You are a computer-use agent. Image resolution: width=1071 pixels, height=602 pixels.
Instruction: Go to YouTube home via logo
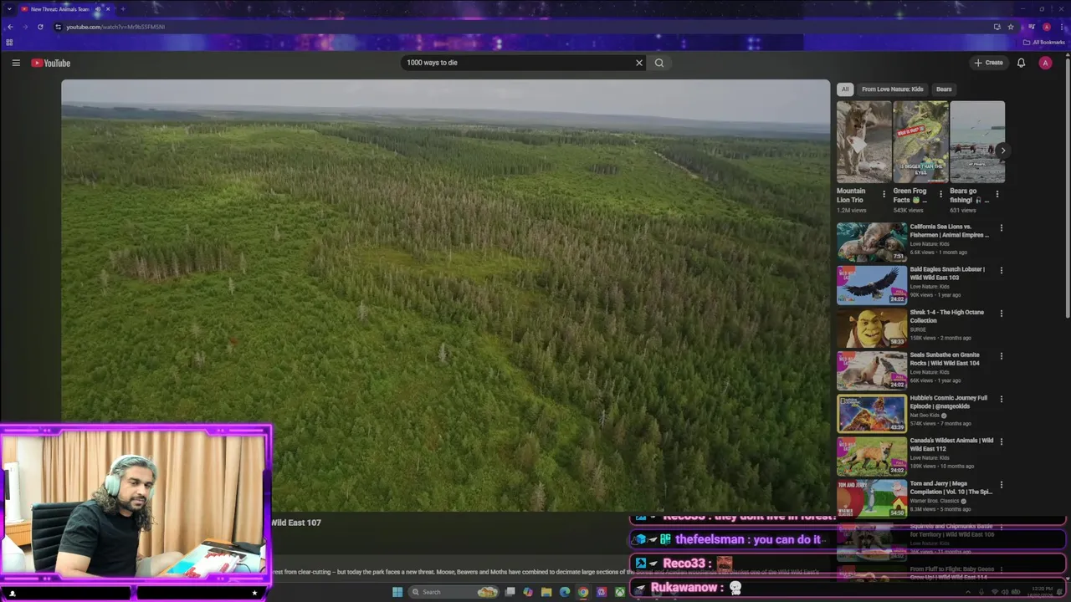51,64
